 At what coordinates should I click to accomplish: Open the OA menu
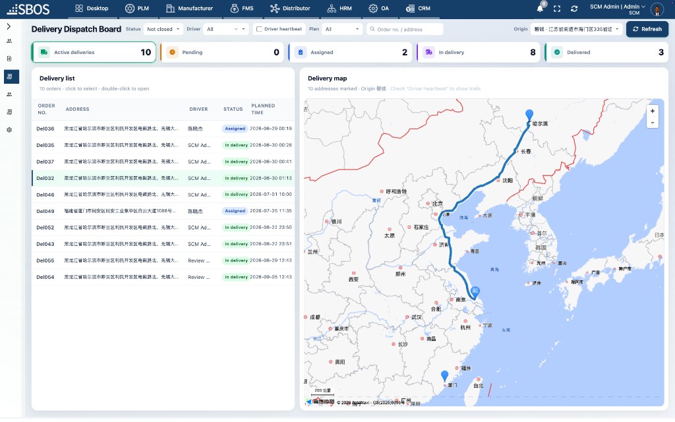379,8
